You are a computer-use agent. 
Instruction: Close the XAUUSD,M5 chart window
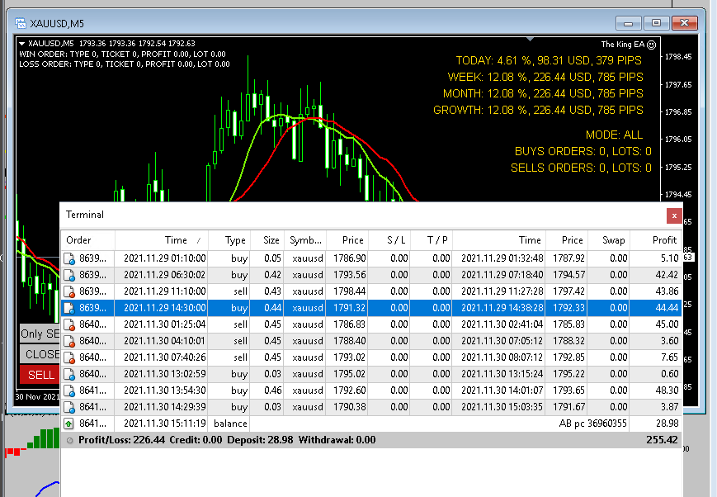click(685, 23)
